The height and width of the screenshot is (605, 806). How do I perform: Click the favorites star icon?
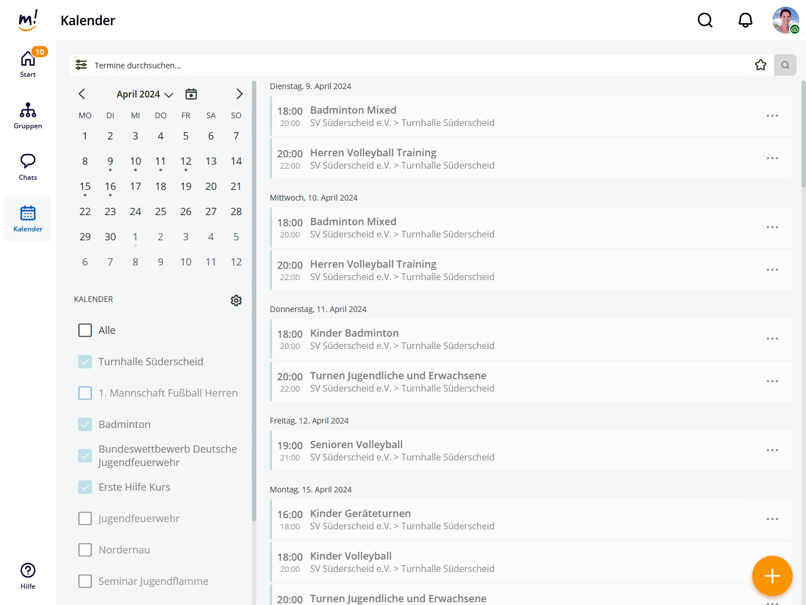point(760,65)
